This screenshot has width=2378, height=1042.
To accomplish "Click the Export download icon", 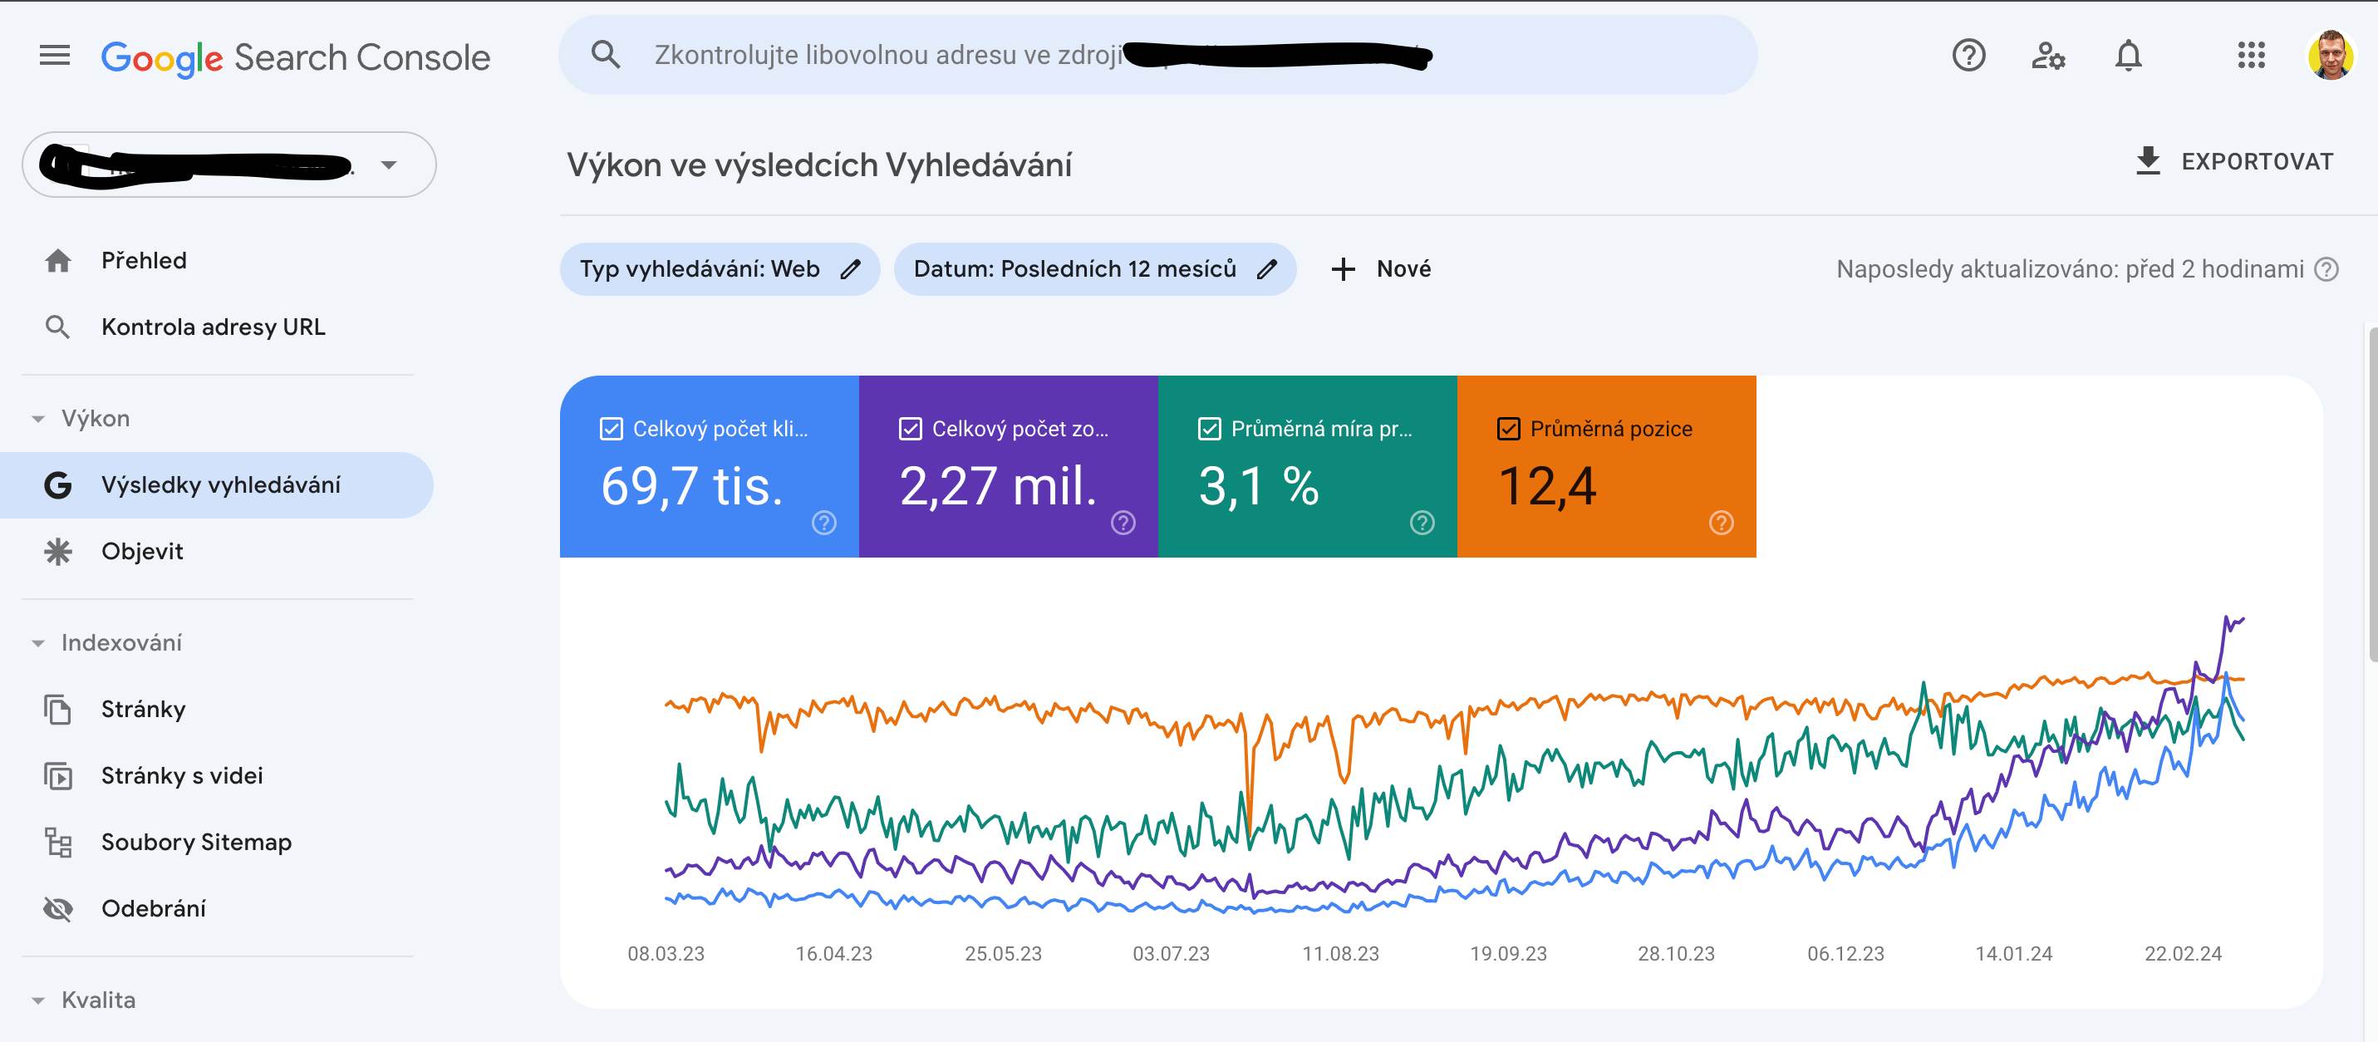I will tap(2148, 161).
